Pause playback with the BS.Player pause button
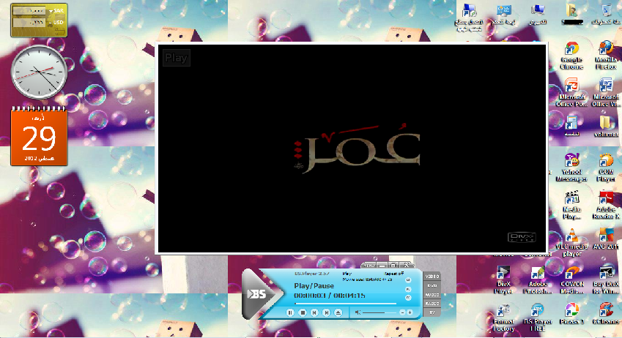Screen dimensions: 622x338 (x=290, y=312)
